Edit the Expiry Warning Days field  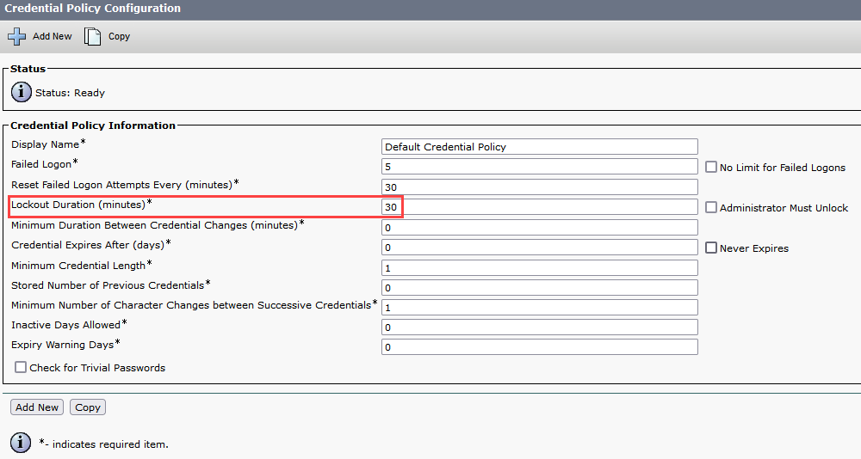[539, 346]
